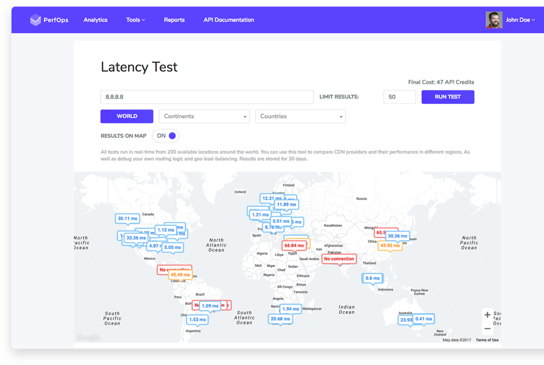Click John Doe's avatar photo
The image size is (544, 365).
(493, 20)
